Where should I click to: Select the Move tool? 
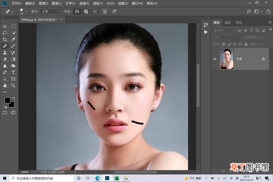[5, 26]
